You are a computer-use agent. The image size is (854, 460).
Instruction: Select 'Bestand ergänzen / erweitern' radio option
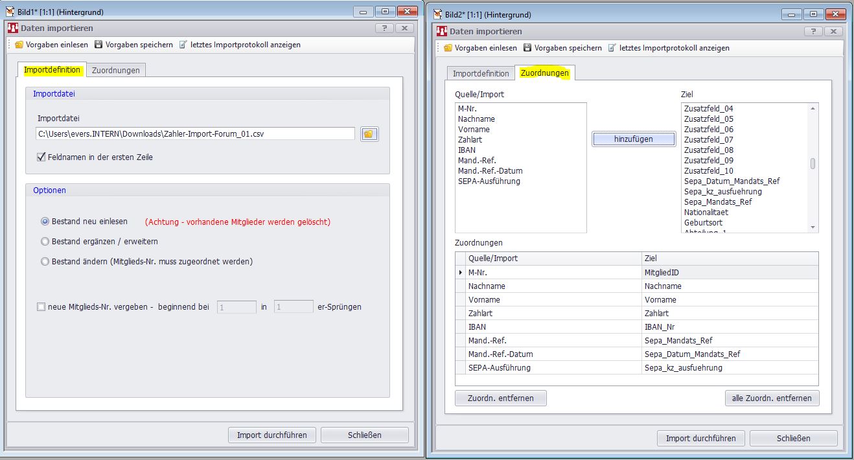(45, 242)
